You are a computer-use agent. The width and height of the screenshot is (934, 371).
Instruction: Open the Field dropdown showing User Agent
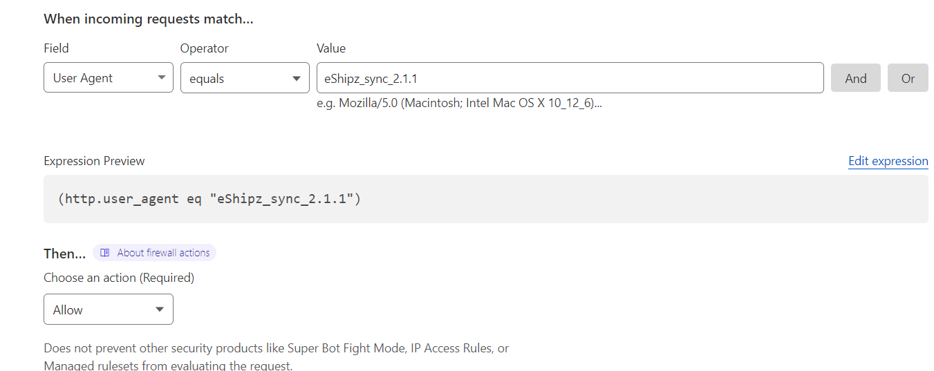[x=109, y=78]
